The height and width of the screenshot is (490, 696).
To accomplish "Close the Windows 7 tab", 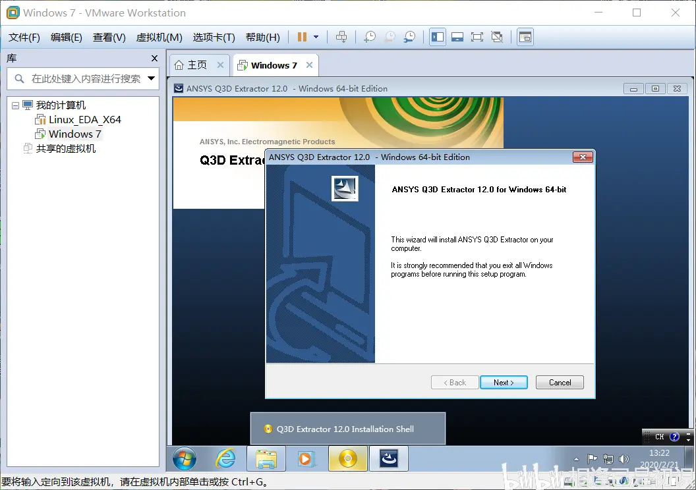I will point(309,65).
